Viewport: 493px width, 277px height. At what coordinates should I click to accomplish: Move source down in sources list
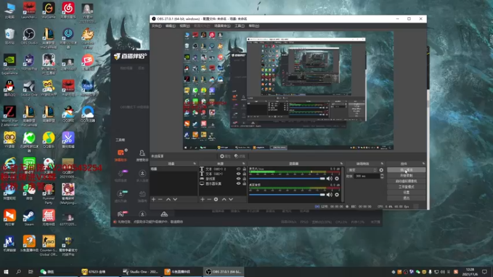[230, 199]
